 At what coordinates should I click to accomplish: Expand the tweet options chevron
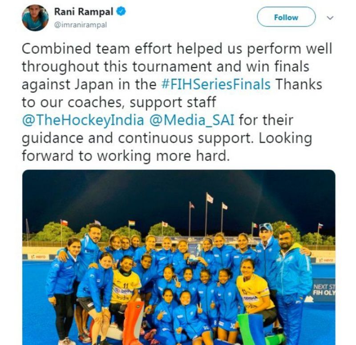click(330, 17)
